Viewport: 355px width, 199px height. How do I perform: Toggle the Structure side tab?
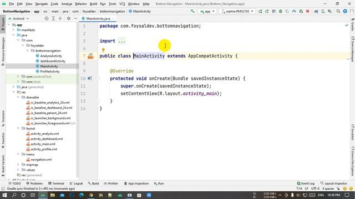(x=3, y=118)
